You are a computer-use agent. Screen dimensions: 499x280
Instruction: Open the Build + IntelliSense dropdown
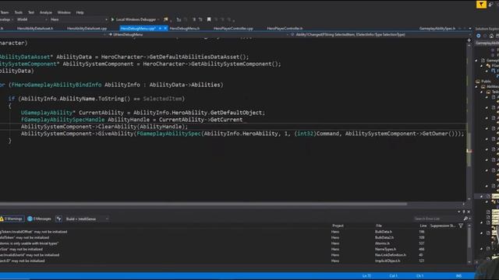(x=87, y=219)
